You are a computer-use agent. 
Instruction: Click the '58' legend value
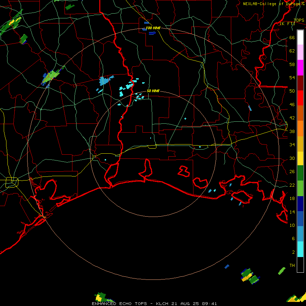[x=292, y=64]
